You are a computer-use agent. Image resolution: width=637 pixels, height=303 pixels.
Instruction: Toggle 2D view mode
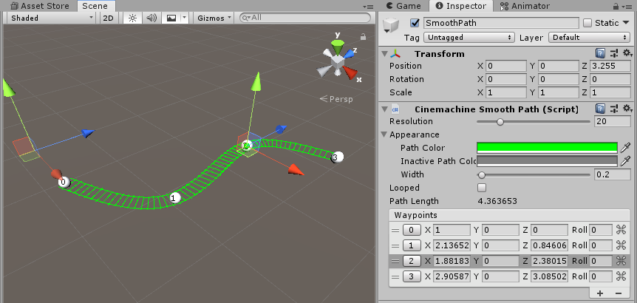(x=108, y=18)
